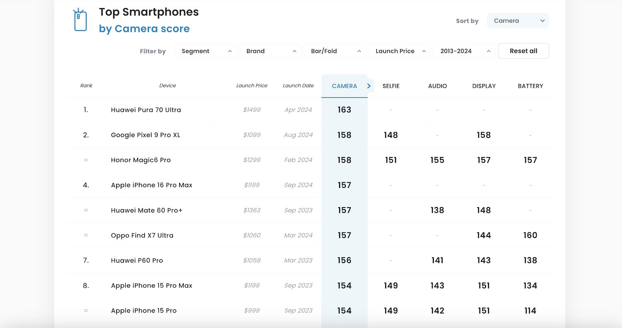Image resolution: width=622 pixels, height=328 pixels.
Task: Click the Rank column header
Action: click(86, 86)
